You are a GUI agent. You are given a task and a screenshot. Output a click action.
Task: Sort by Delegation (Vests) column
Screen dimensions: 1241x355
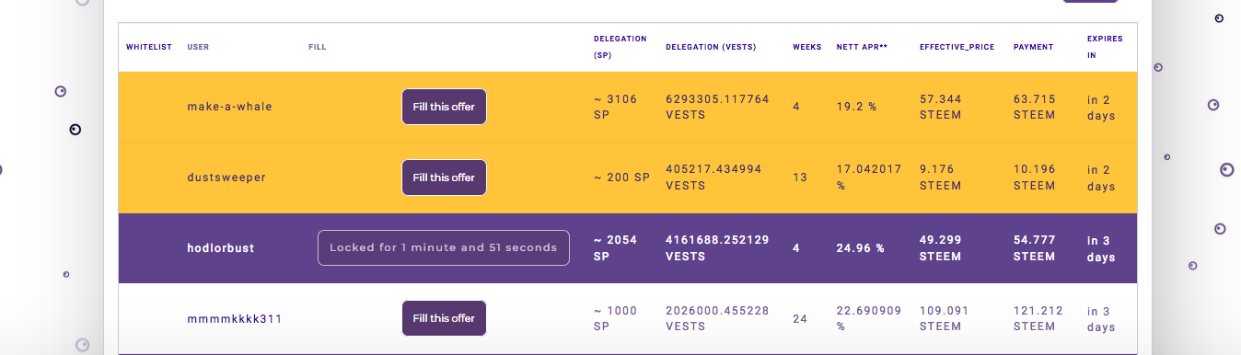coord(711,47)
